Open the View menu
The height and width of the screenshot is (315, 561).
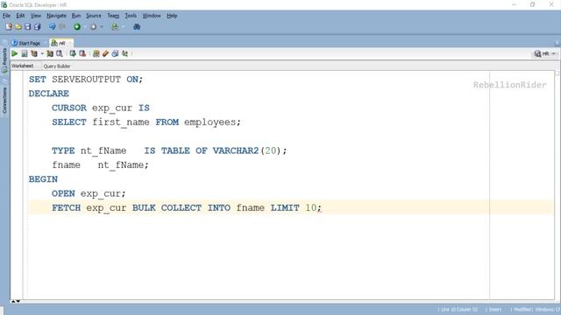pyautogui.click(x=35, y=16)
